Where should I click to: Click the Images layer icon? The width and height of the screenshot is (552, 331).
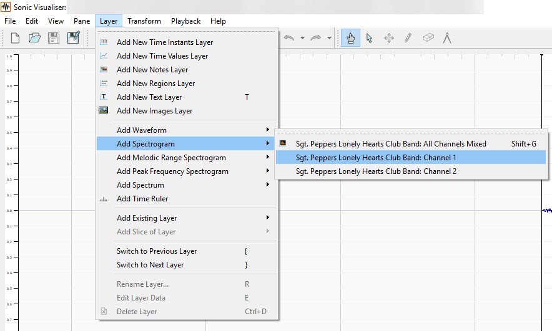coord(104,110)
